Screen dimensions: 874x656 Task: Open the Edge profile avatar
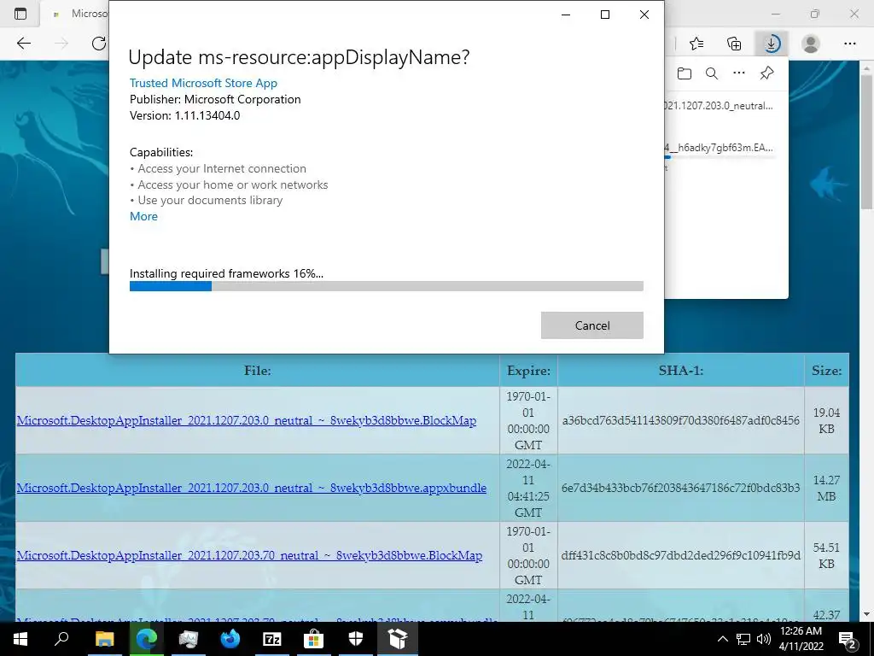pos(811,44)
